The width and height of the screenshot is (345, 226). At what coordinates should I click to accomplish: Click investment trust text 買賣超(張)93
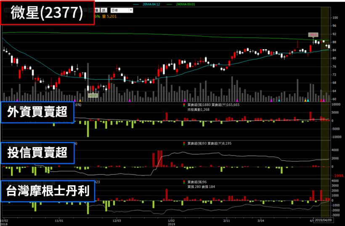[x=197, y=143]
